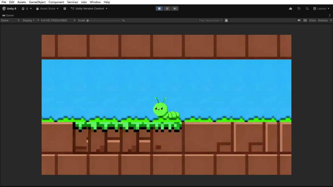
Task: Open the Full HD resolution dropdown
Action: coord(58,20)
